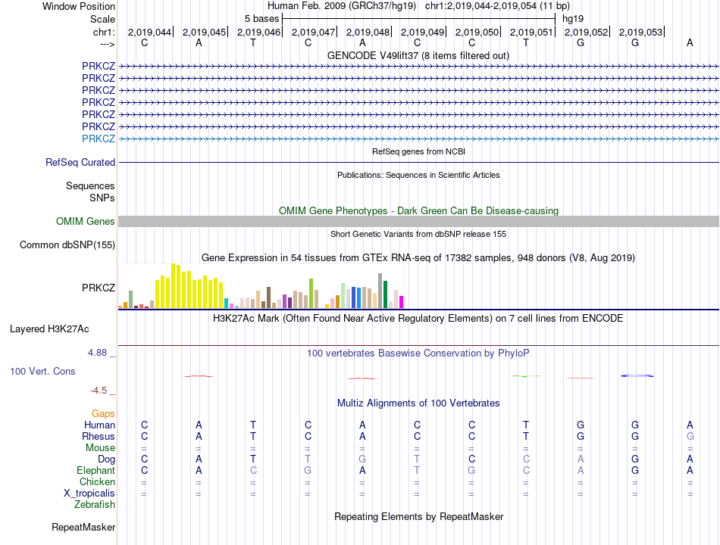720x545 pixels.
Task: Click the Layered H3K27Ac track label
Action: tap(49, 329)
